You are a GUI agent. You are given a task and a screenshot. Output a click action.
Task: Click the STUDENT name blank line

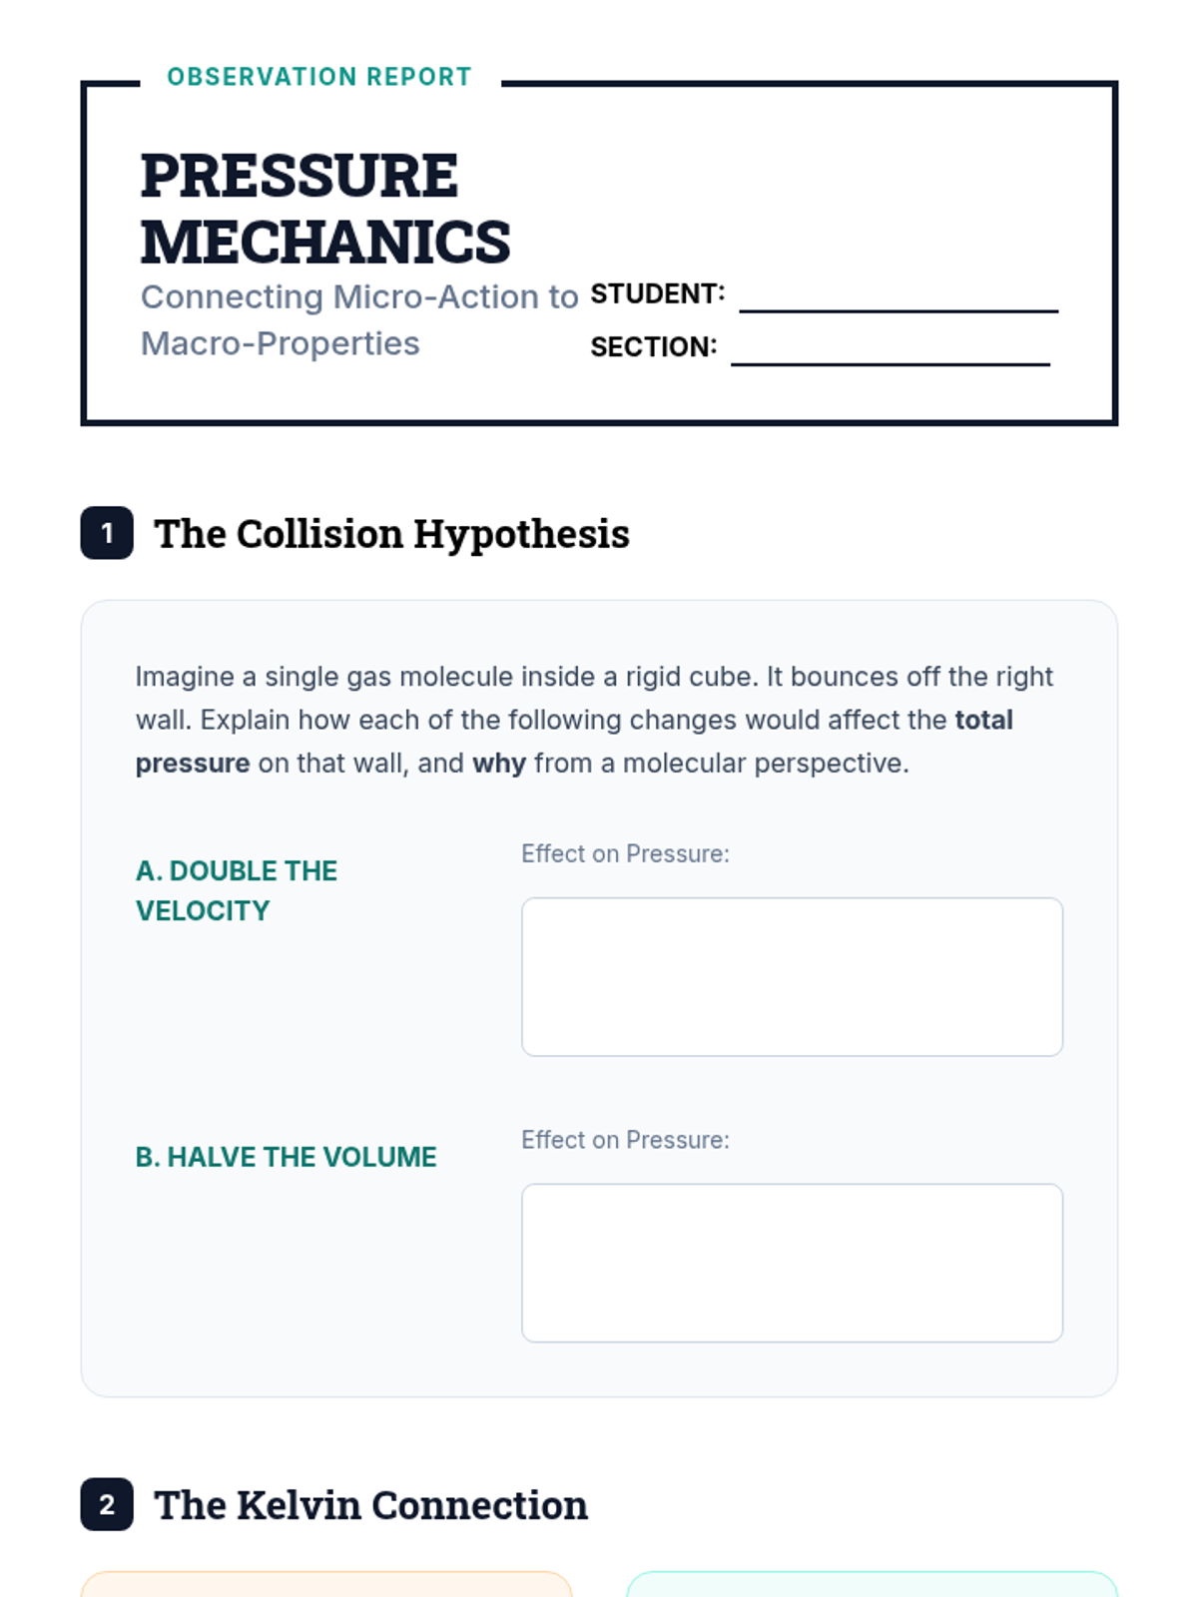coord(898,297)
